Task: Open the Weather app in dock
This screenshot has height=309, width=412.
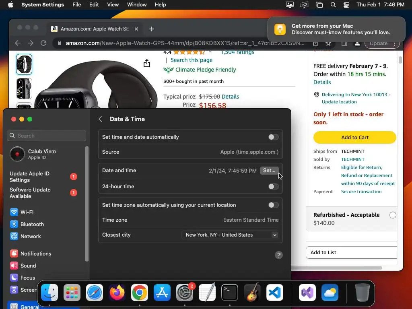Action: (330, 293)
